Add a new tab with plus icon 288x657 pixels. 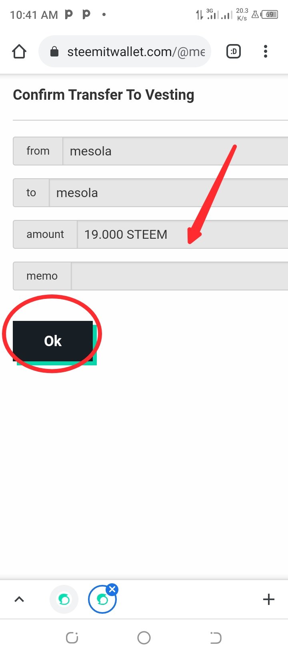(x=269, y=599)
